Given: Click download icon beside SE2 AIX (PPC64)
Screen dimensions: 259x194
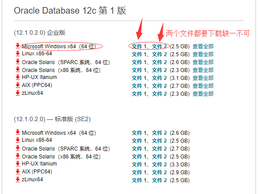Looking at the screenshot, I should coord(18,172).
